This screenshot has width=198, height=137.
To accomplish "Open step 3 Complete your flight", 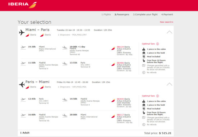I will 145,14.
